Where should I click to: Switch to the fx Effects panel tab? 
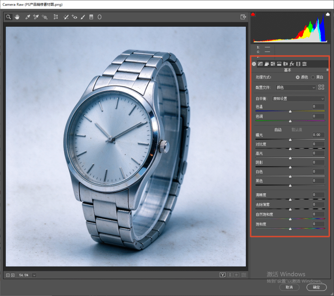coord(292,64)
